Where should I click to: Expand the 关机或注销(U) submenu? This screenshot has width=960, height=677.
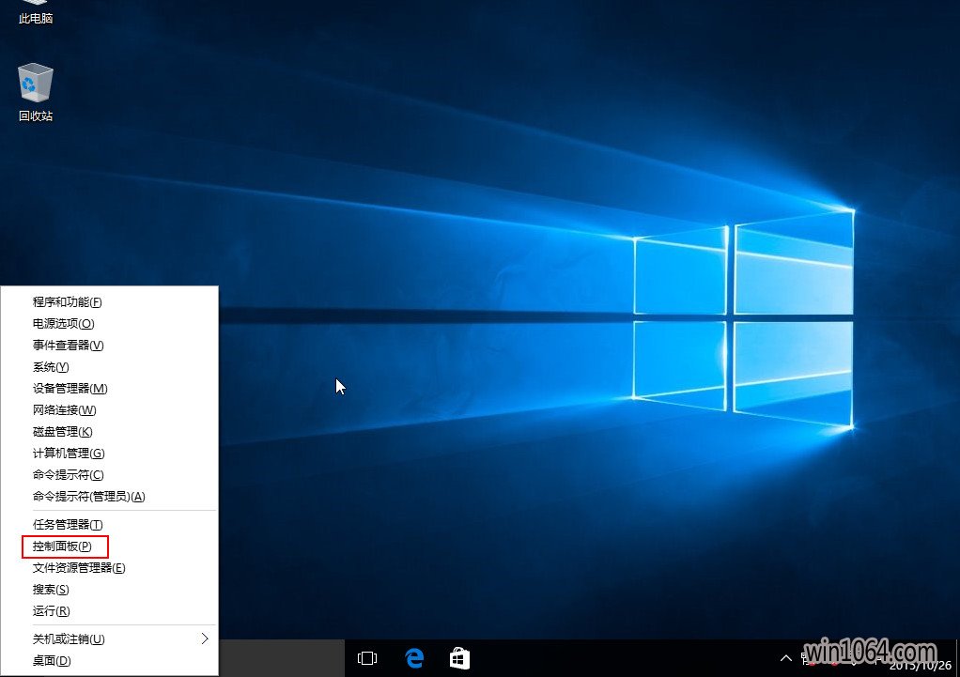click(x=110, y=639)
